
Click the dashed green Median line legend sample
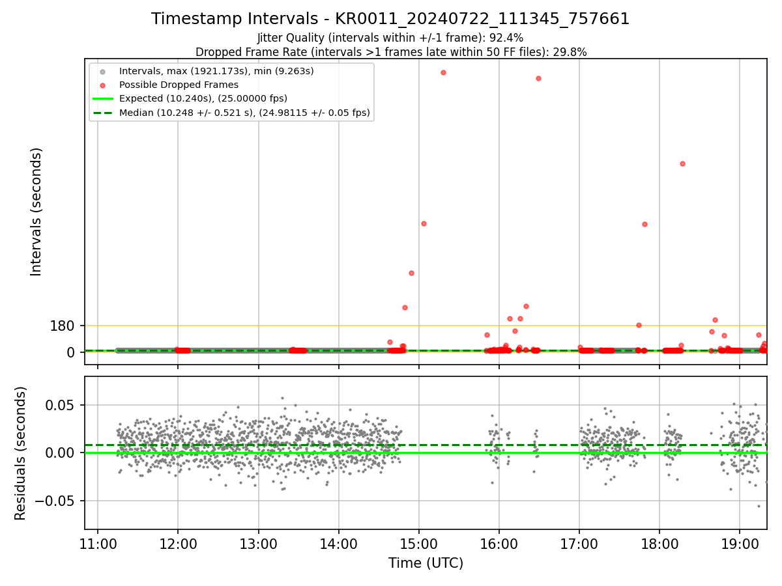pos(102,113)
